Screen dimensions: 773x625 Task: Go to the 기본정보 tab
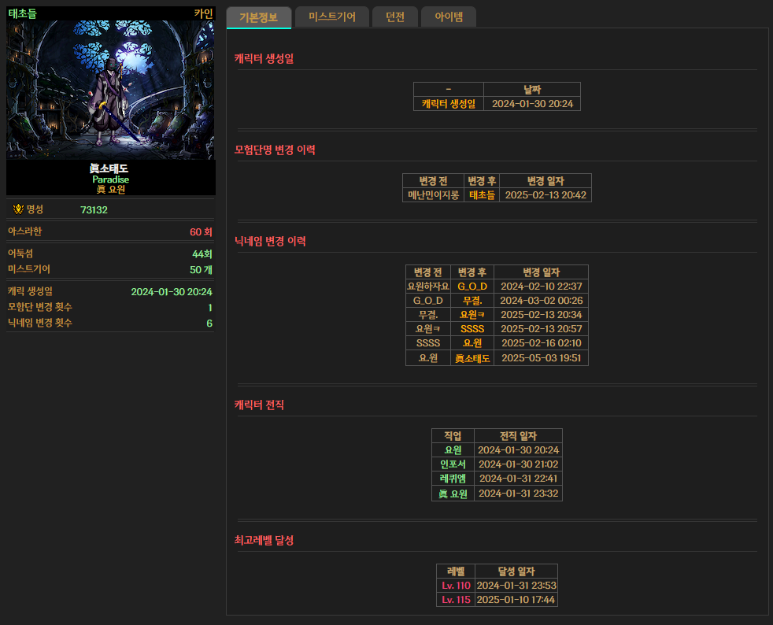pos(258,17)
